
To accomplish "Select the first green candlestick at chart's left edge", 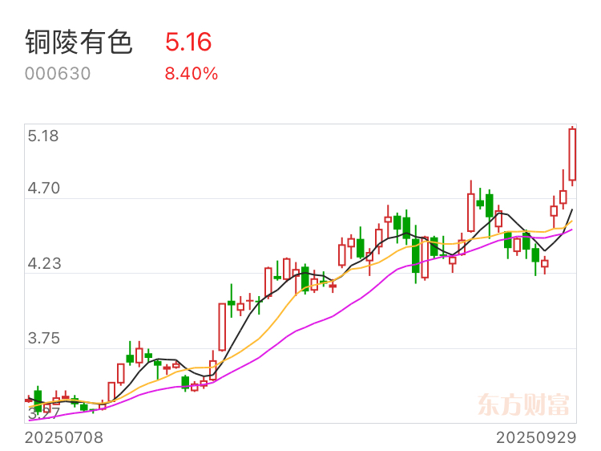I will pyautogui.click(x=38, y=400).
